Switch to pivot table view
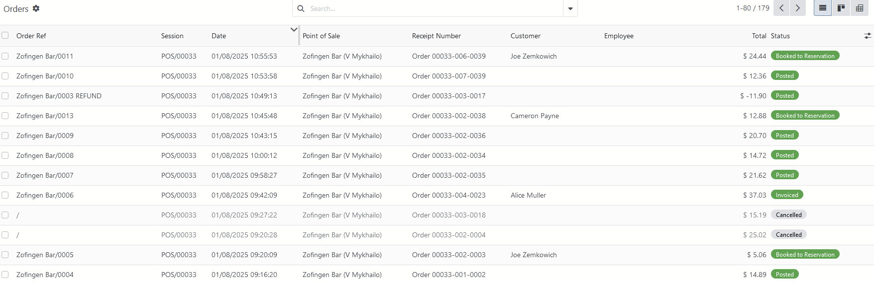 860,8
